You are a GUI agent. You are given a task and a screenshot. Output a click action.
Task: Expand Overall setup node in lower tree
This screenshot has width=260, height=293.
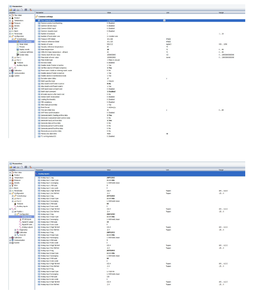pos(12,196)
